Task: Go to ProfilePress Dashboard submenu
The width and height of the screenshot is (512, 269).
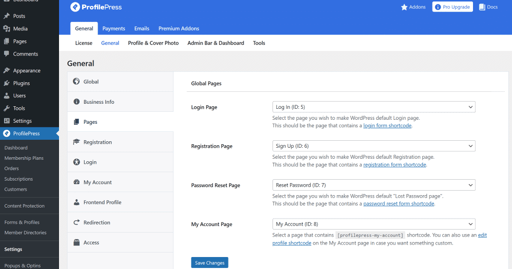Action: (16, 148)
